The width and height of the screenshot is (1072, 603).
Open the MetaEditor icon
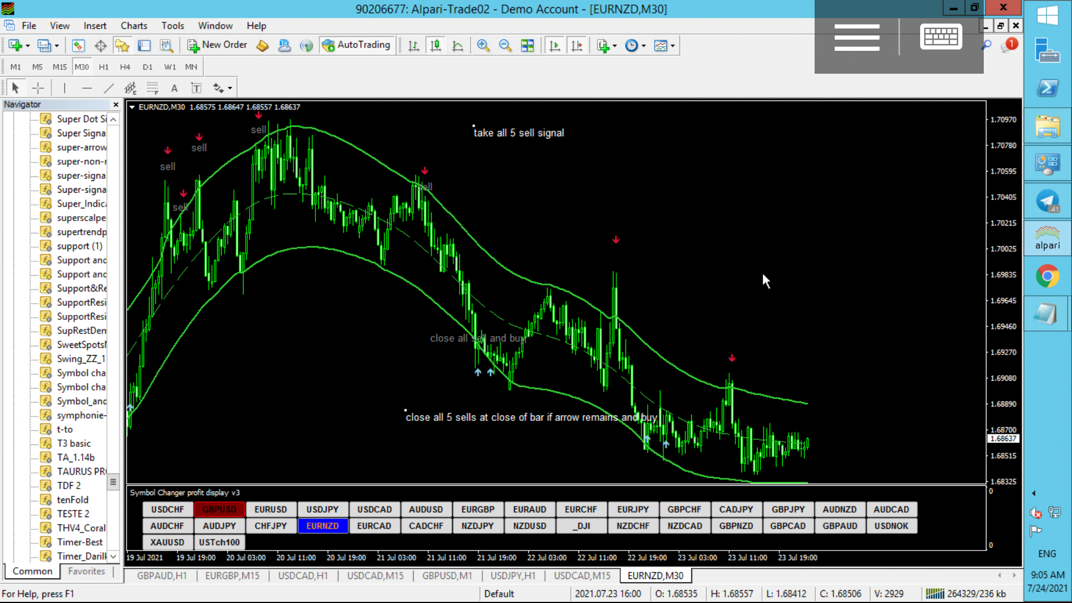(262, 46)
